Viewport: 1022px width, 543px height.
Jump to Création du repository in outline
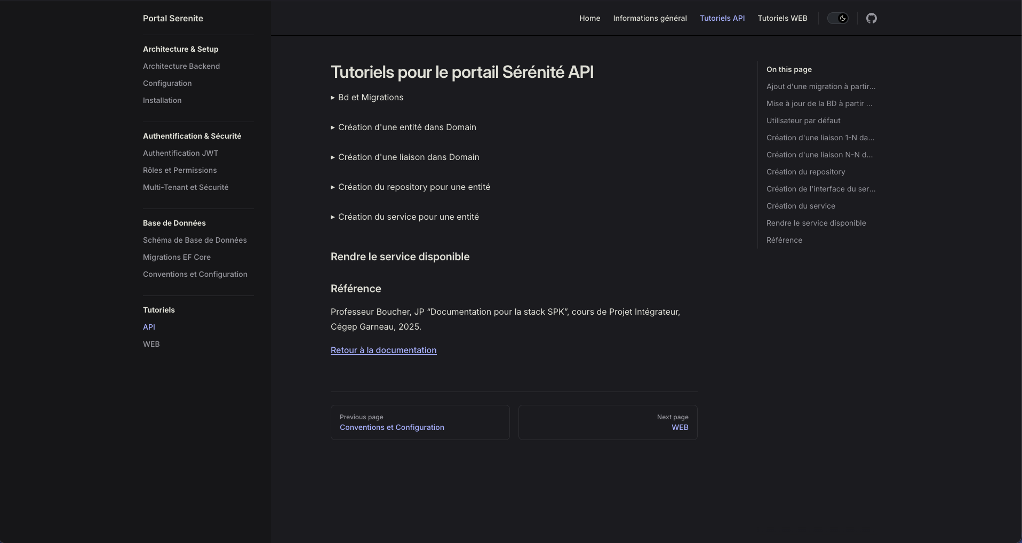(x=805, y=172)
